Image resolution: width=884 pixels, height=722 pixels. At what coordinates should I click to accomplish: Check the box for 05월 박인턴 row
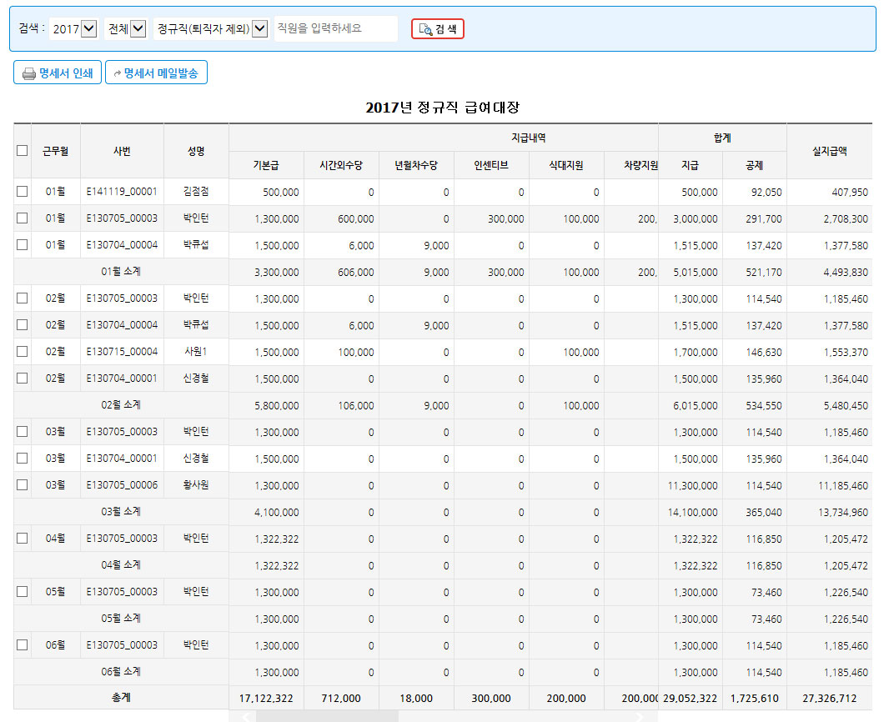(x=22, y=592)
